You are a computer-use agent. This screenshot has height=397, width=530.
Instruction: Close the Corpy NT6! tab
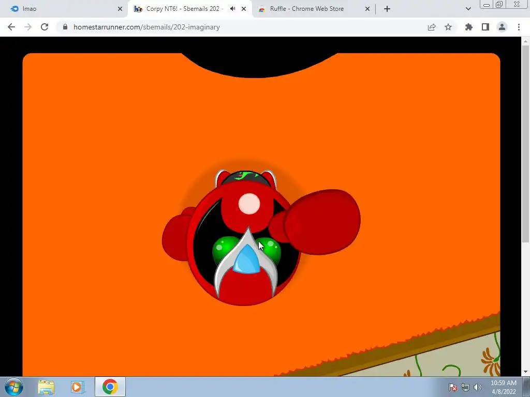[x=244, y=9]
